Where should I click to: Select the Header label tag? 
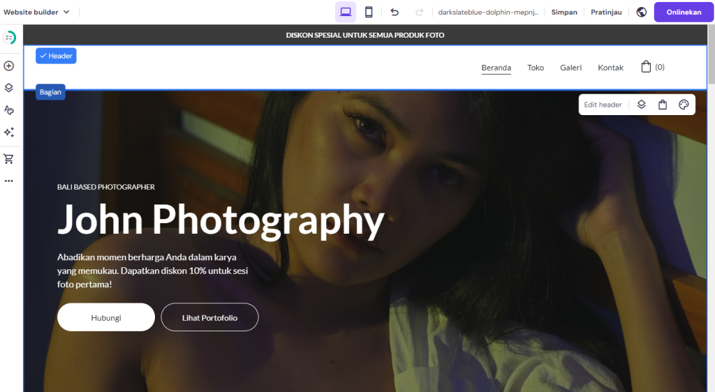(56, 56)
